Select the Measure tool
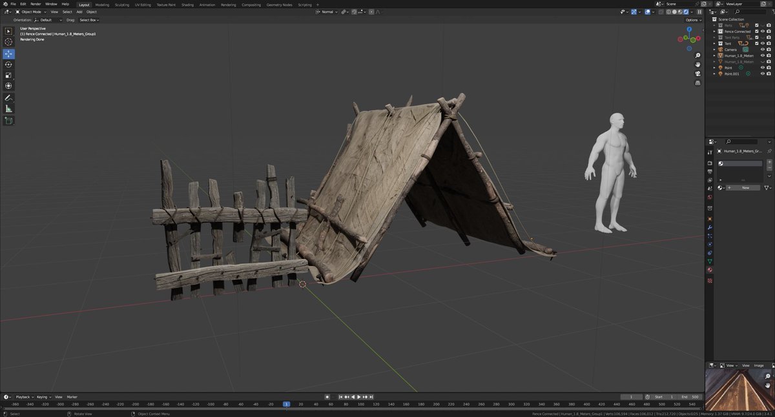The image size is (775, 417). coord(9,109)
